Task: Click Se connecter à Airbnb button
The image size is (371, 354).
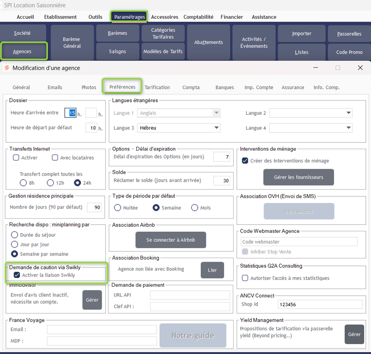Action: 170,240
